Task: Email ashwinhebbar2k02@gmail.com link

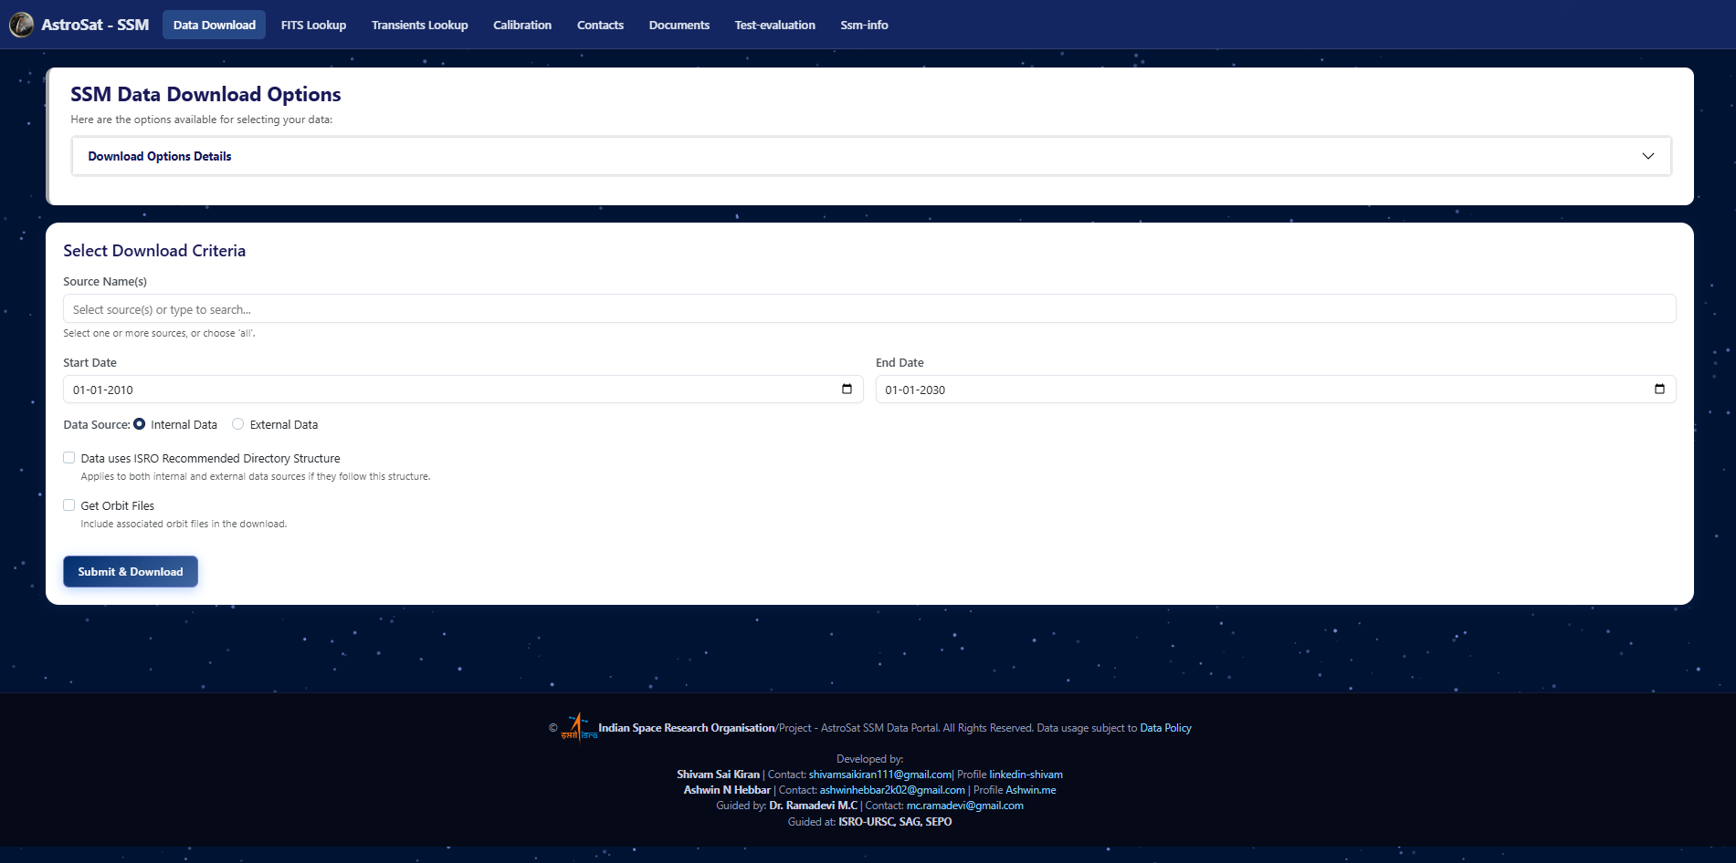Action: pos(892,790)
